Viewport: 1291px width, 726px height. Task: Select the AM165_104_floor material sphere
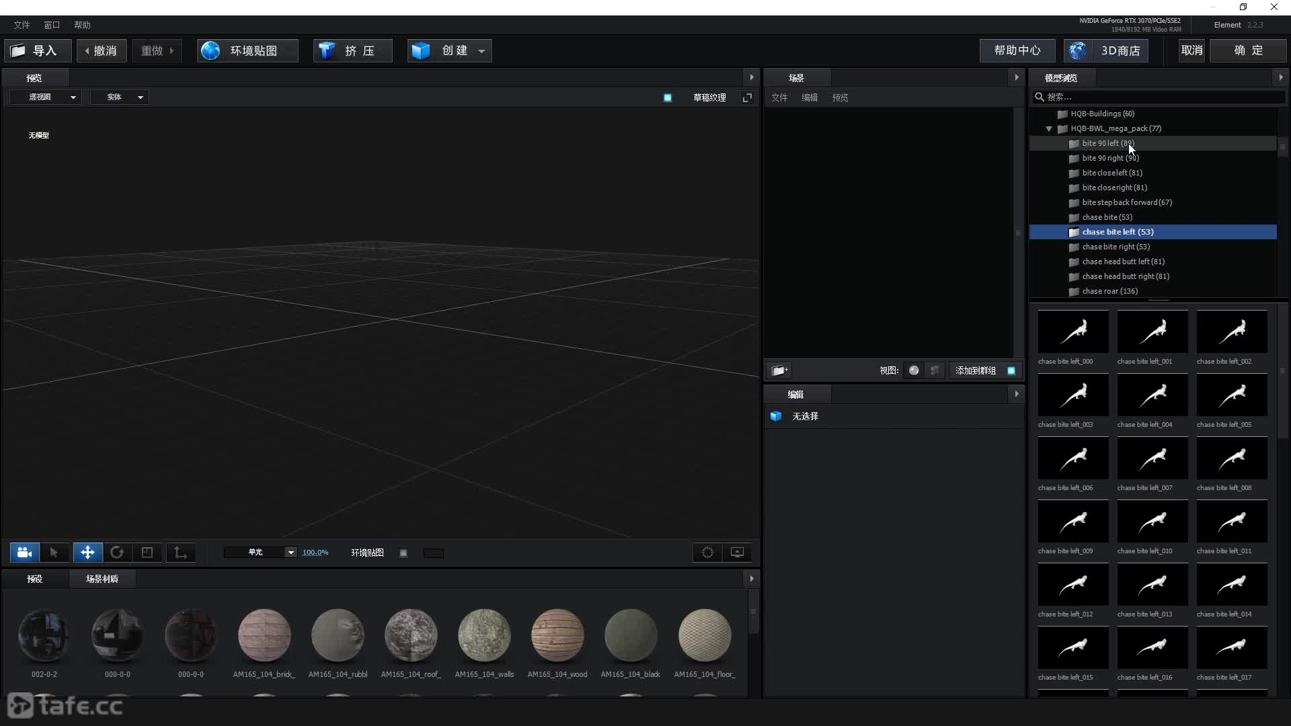tap(705, 636)
